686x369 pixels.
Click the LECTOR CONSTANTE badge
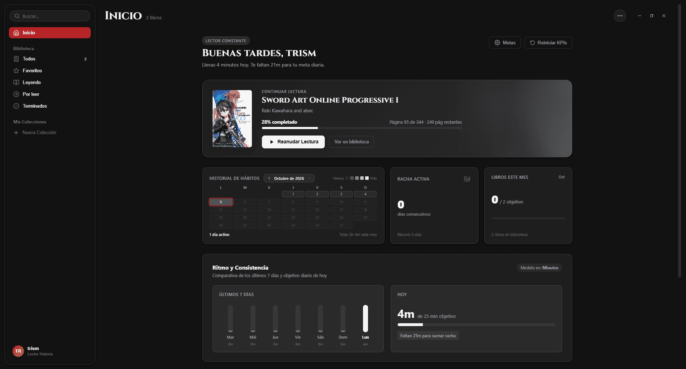[226, 41]
